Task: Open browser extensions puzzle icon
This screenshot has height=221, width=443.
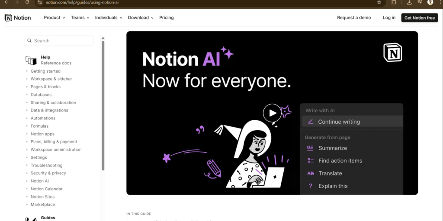Action: tap(394, 2)
